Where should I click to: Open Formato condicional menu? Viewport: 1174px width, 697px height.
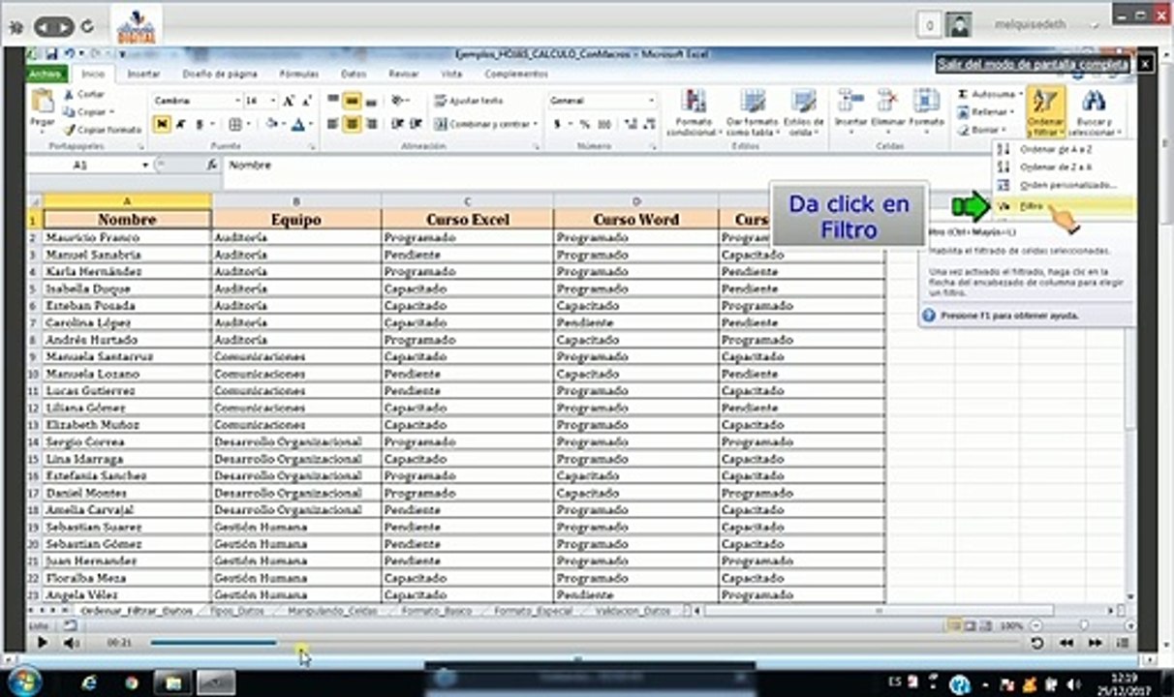pyautogui.click(x=695, y=112)
